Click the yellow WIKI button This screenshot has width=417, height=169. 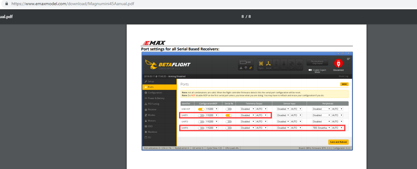(344, 84)
